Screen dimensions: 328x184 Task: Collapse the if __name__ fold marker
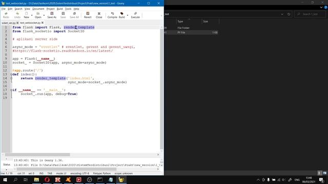tap(11, 90)
